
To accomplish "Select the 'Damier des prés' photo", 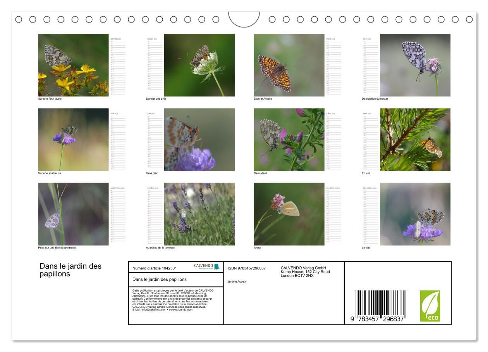I will [x=199, y=65].
